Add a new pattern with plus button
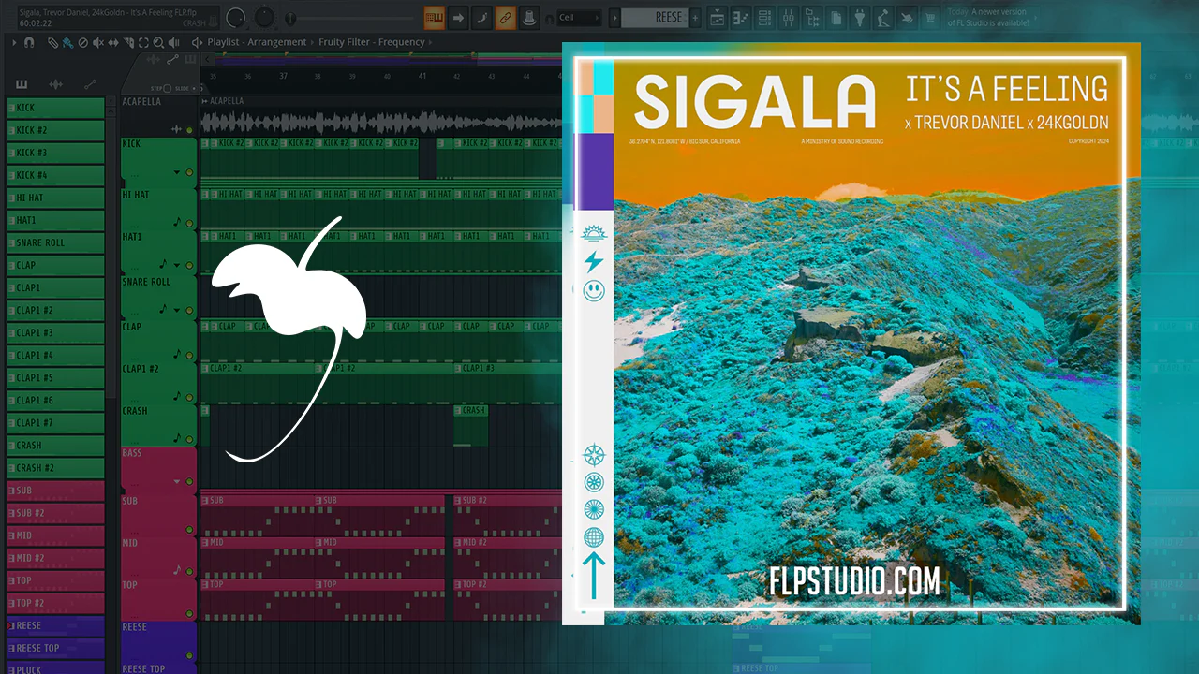 695,18
